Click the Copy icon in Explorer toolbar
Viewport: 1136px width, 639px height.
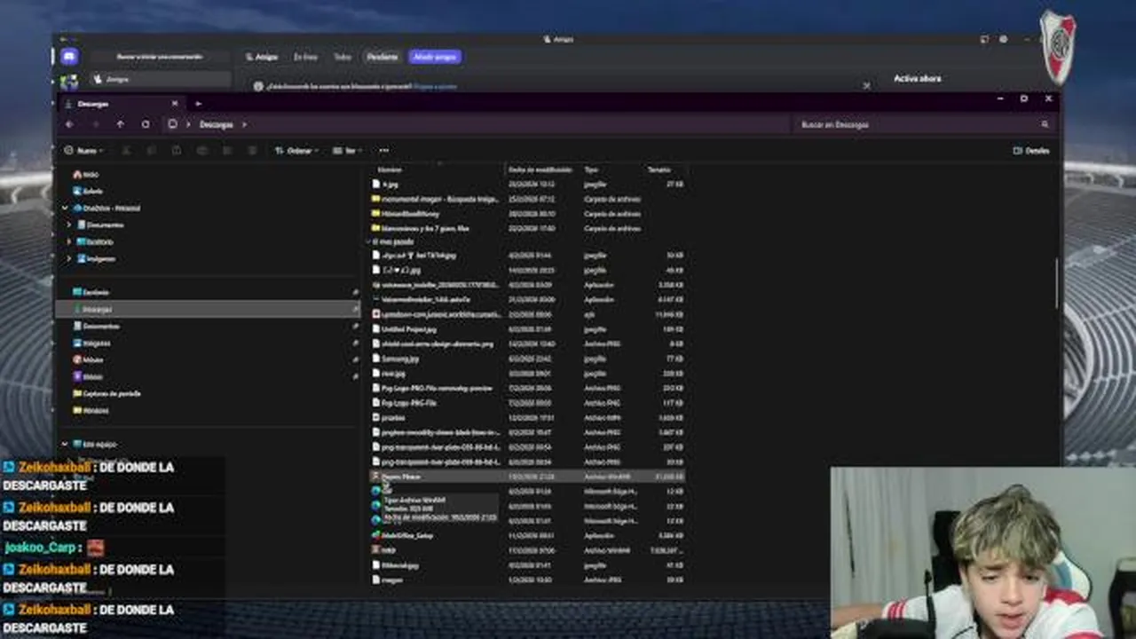click(151, 151)
